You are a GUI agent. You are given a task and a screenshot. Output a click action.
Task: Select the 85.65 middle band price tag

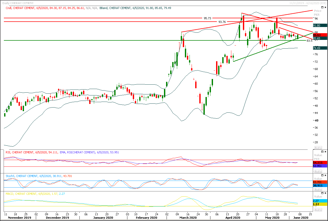click(x=320, y=38)
